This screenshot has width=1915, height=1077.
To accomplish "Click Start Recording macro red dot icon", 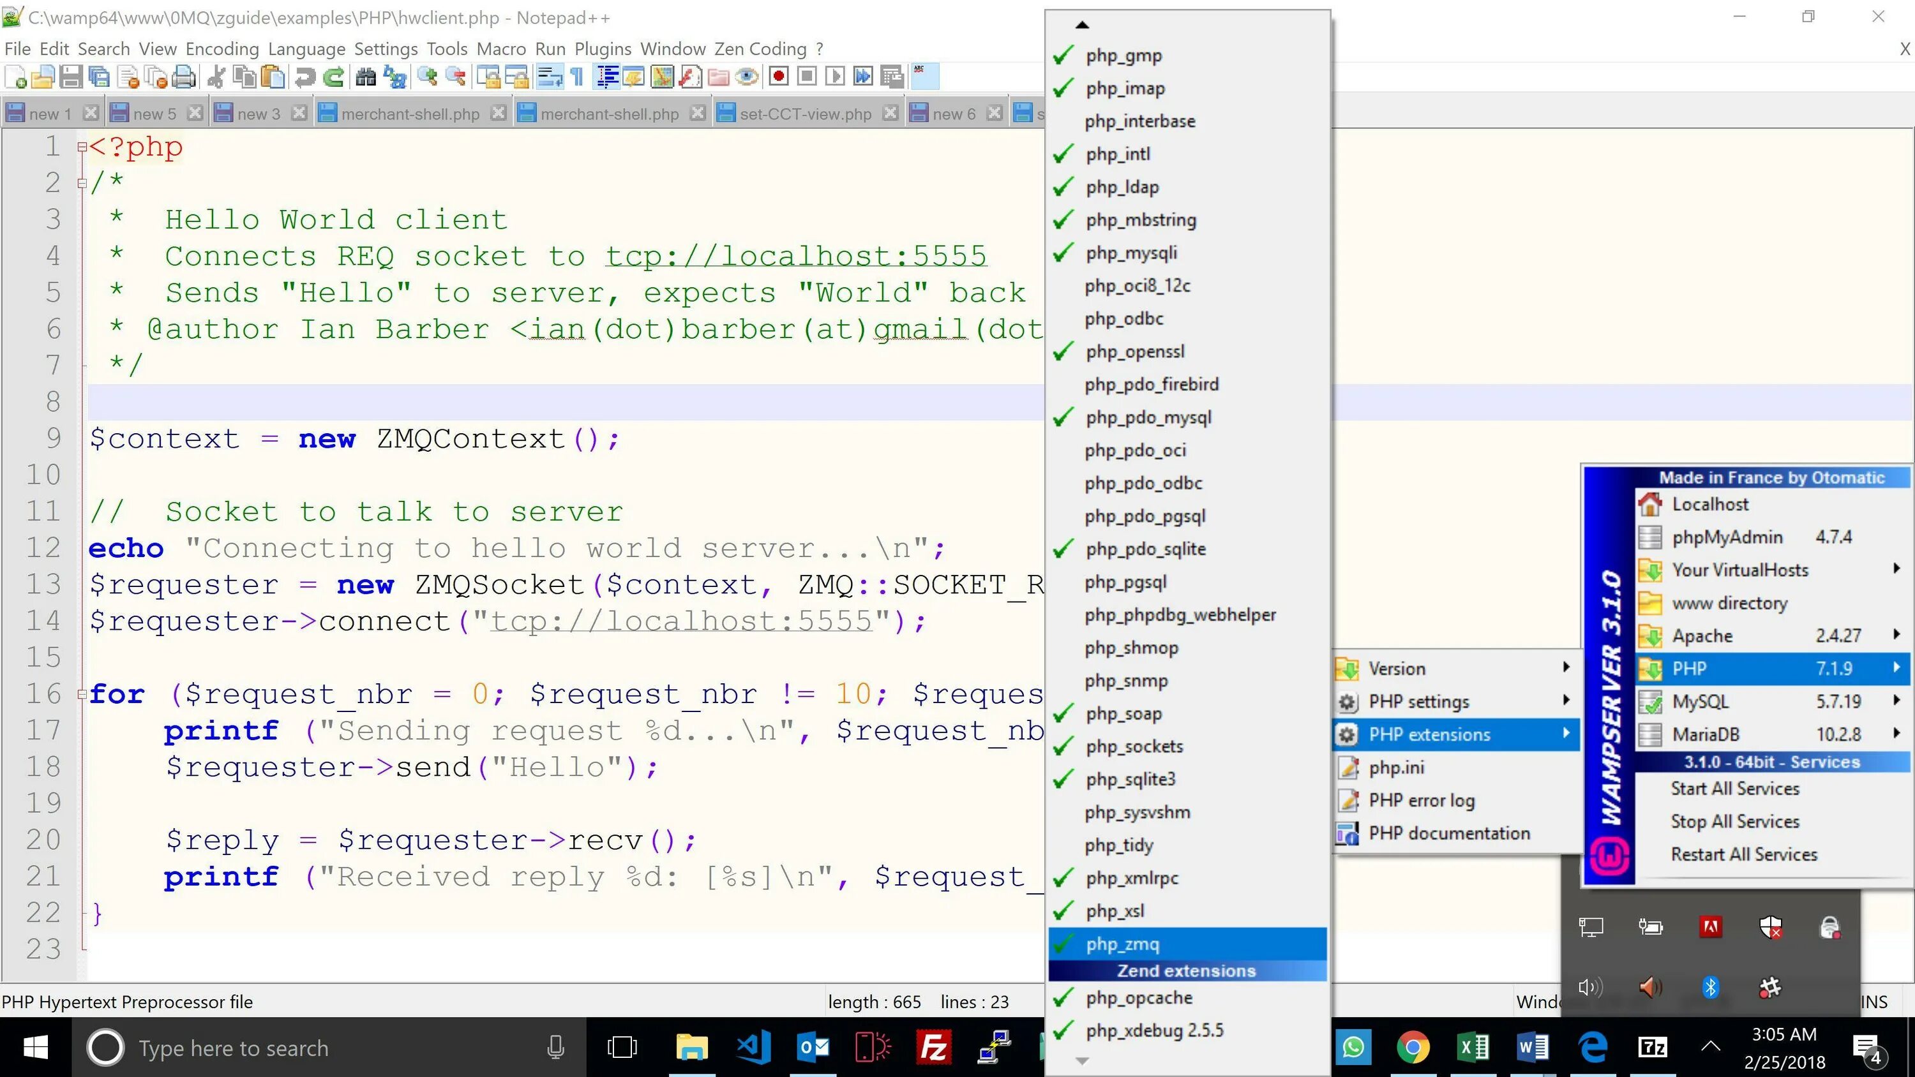I will pos(778,77).
